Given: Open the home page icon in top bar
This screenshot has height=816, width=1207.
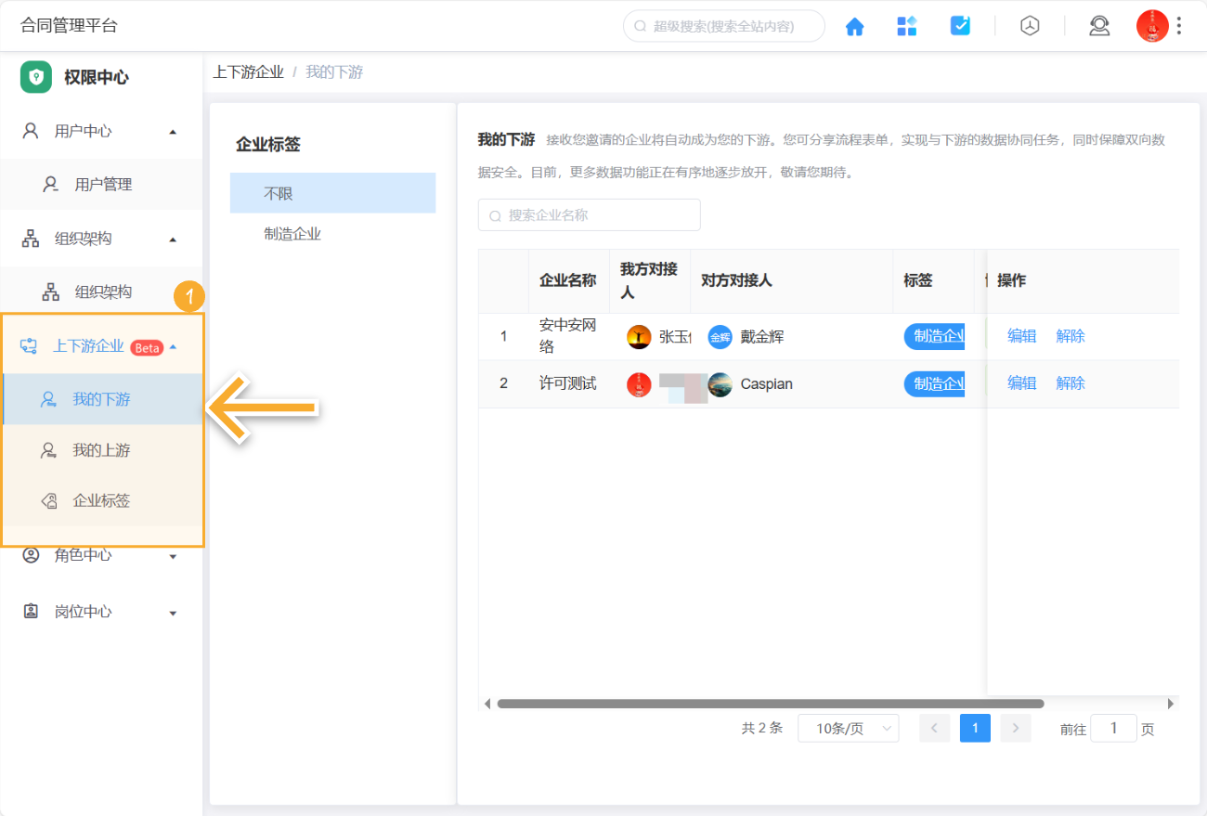Looking at the screenshot, I should [854, 26].
